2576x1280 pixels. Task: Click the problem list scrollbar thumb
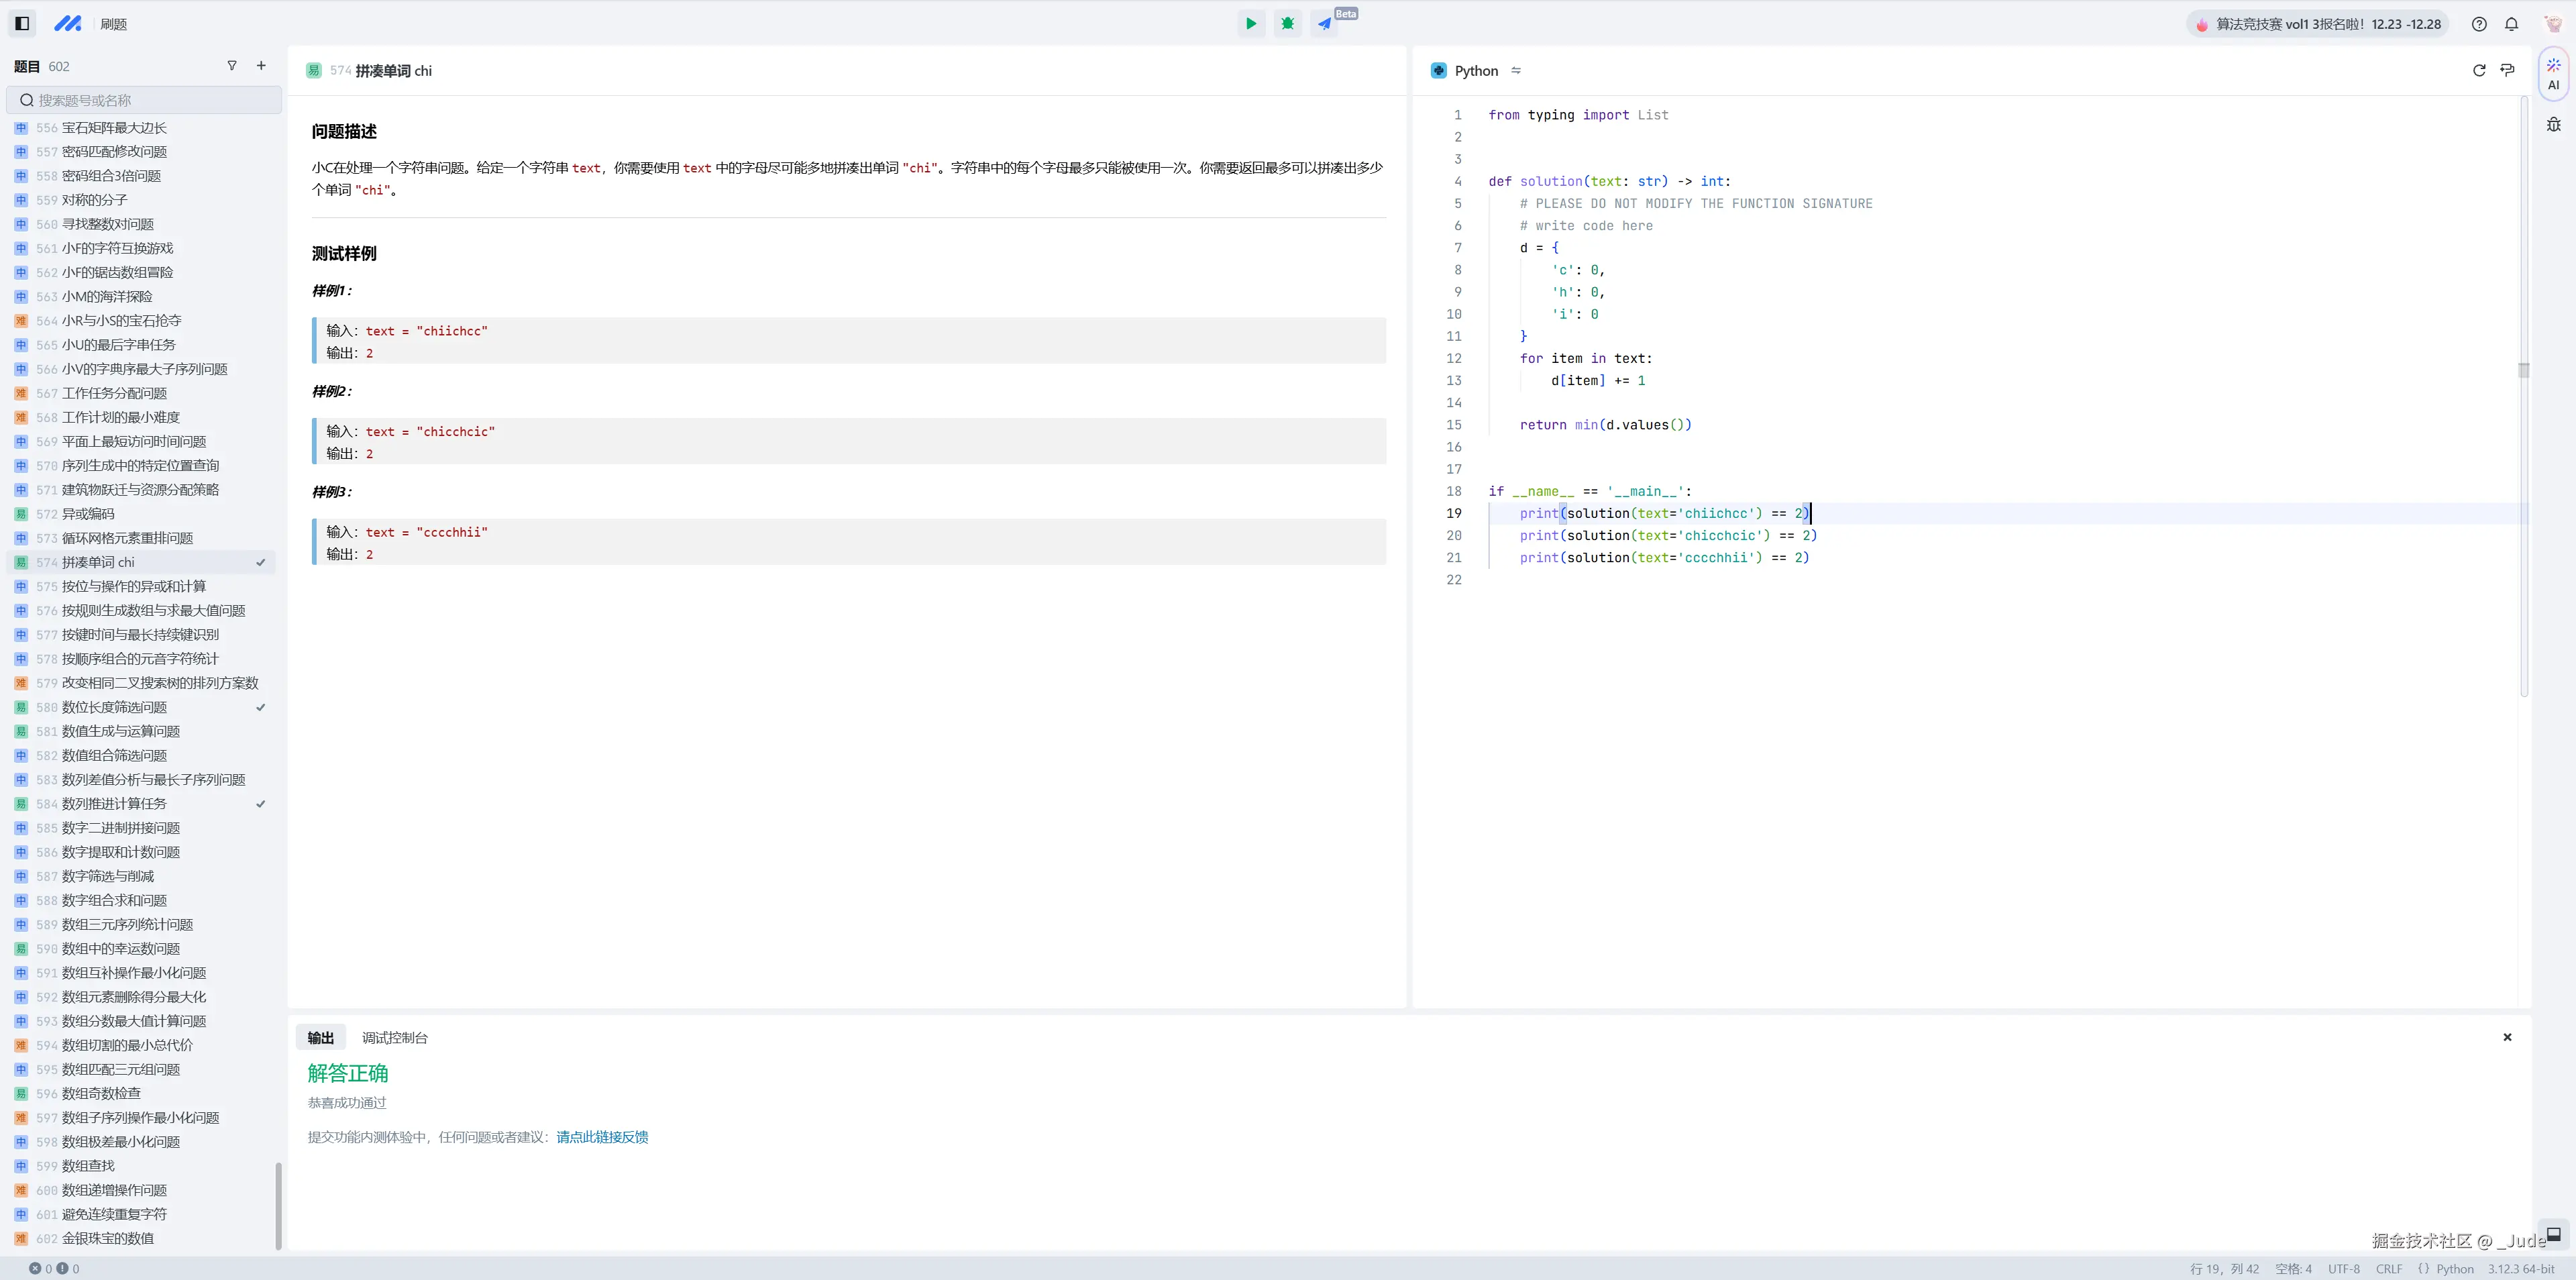[278, 1205]
